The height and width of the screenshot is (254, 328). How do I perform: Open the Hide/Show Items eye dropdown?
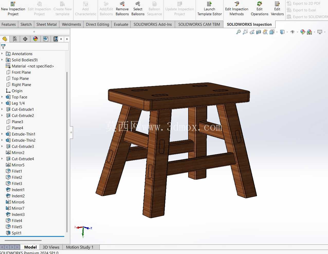click(x=297, y=32)
